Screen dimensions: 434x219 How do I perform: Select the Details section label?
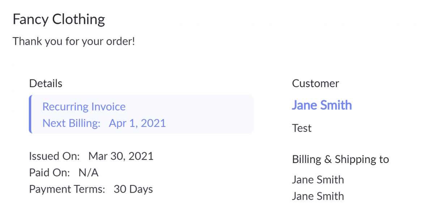pos(46,83)
